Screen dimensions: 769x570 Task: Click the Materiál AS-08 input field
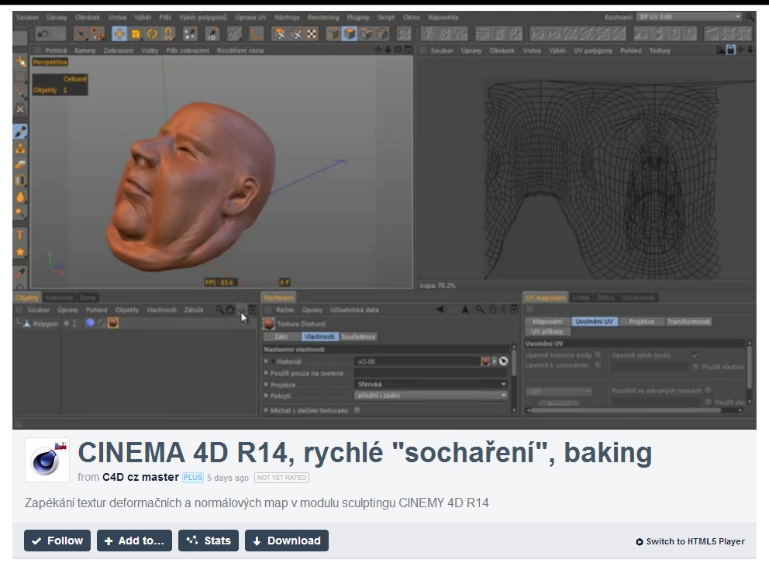click(x=417, y=361)
